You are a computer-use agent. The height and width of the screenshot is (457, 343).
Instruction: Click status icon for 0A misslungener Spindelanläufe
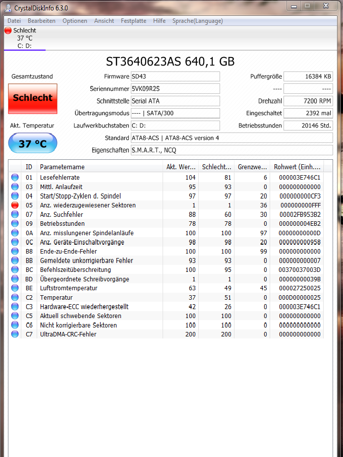(x=15, y=233)
